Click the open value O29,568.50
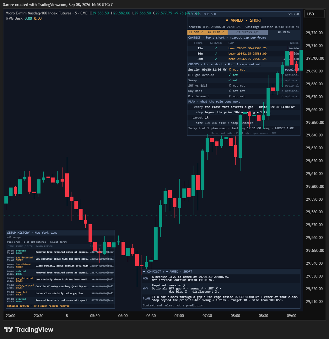The width and height of the screenshot is (329, 339). pyautogui.click(x=99, y=13)
